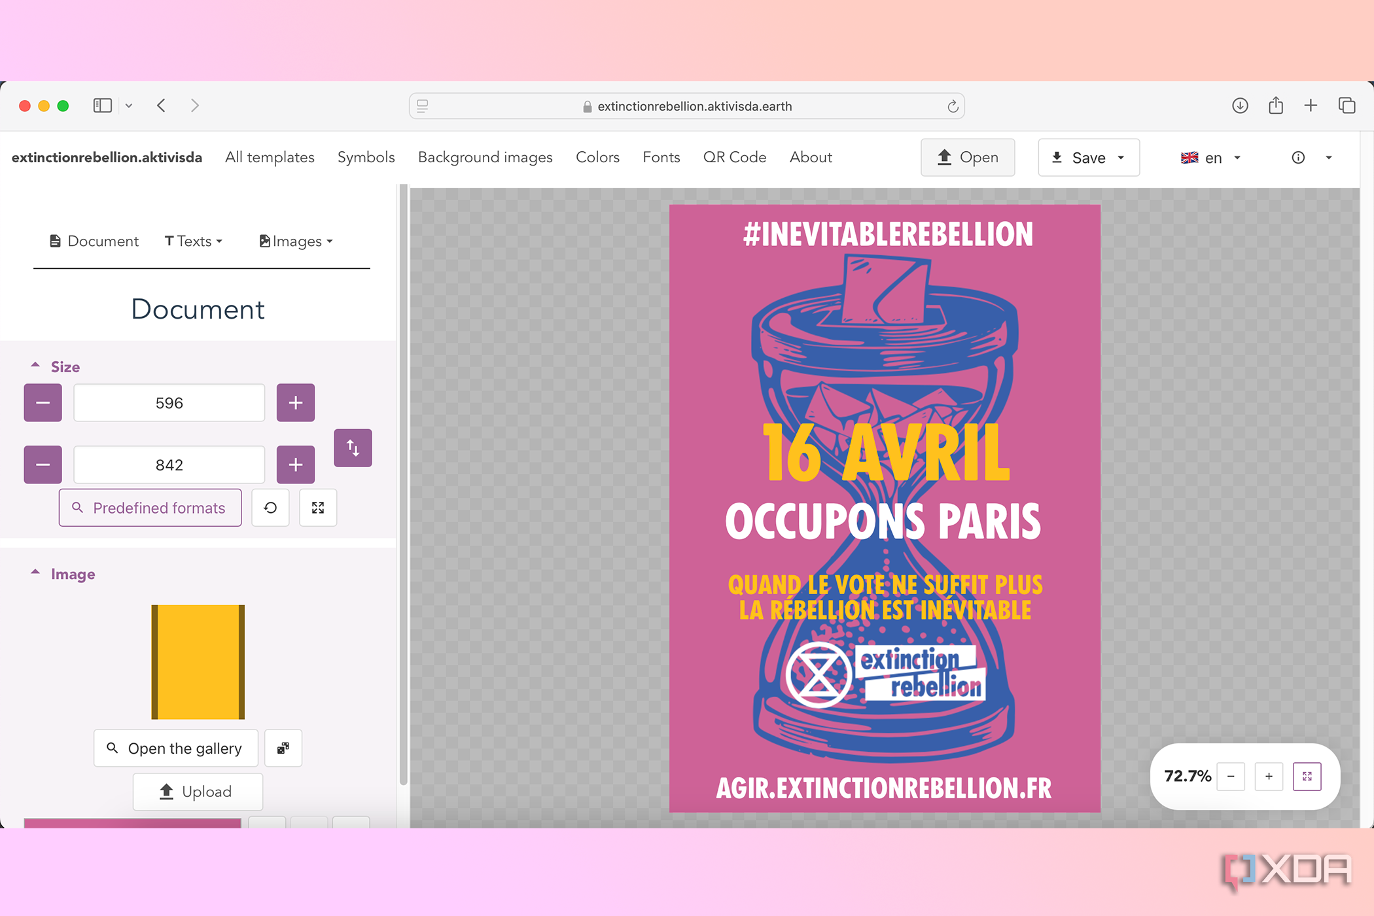Image resolution: width=1374 pixels, height=916 pixels.
Task: Increase height value 842
Action: (296, 465)
